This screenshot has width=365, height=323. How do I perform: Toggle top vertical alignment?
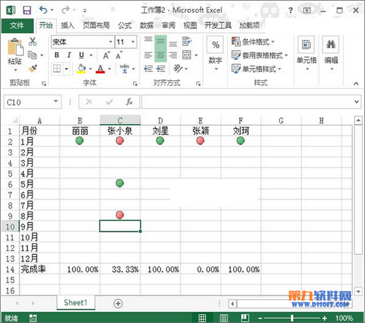148,39
